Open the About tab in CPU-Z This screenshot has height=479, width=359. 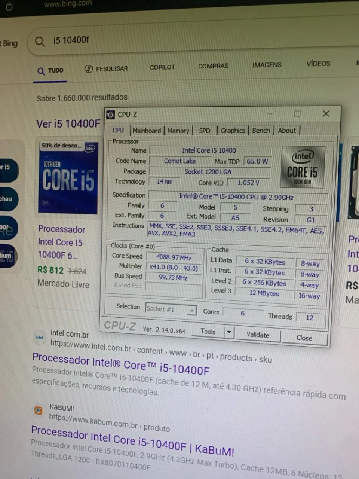pos(287,131)
